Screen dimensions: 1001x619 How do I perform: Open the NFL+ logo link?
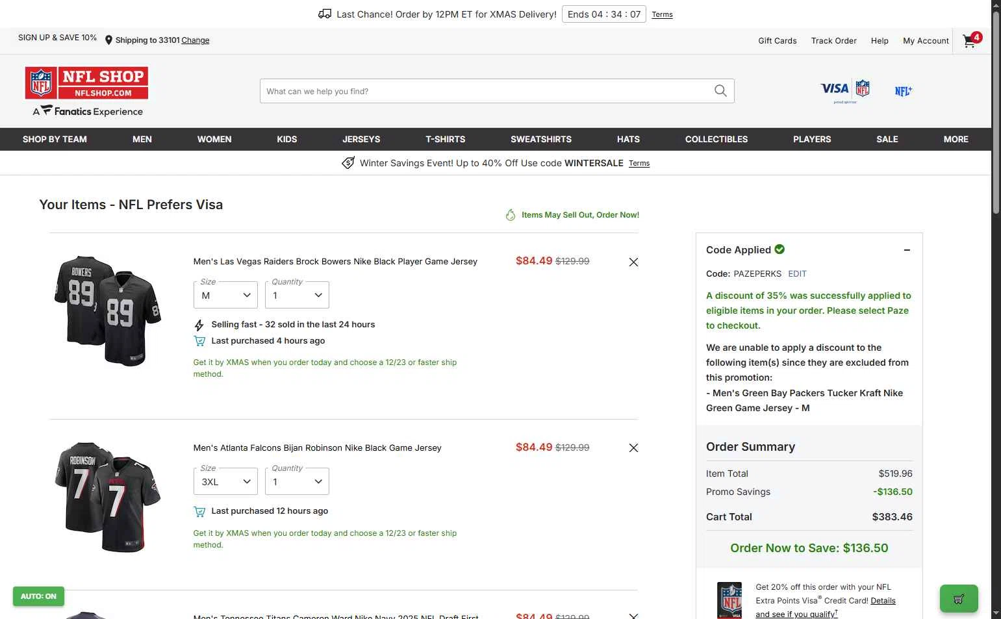pos(904,92)
